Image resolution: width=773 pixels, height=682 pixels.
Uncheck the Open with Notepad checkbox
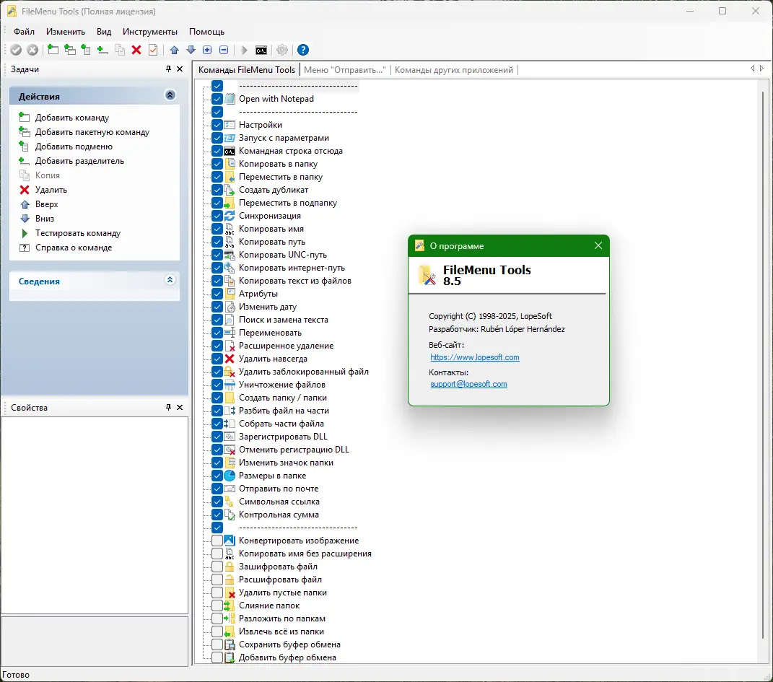point(217,99)
